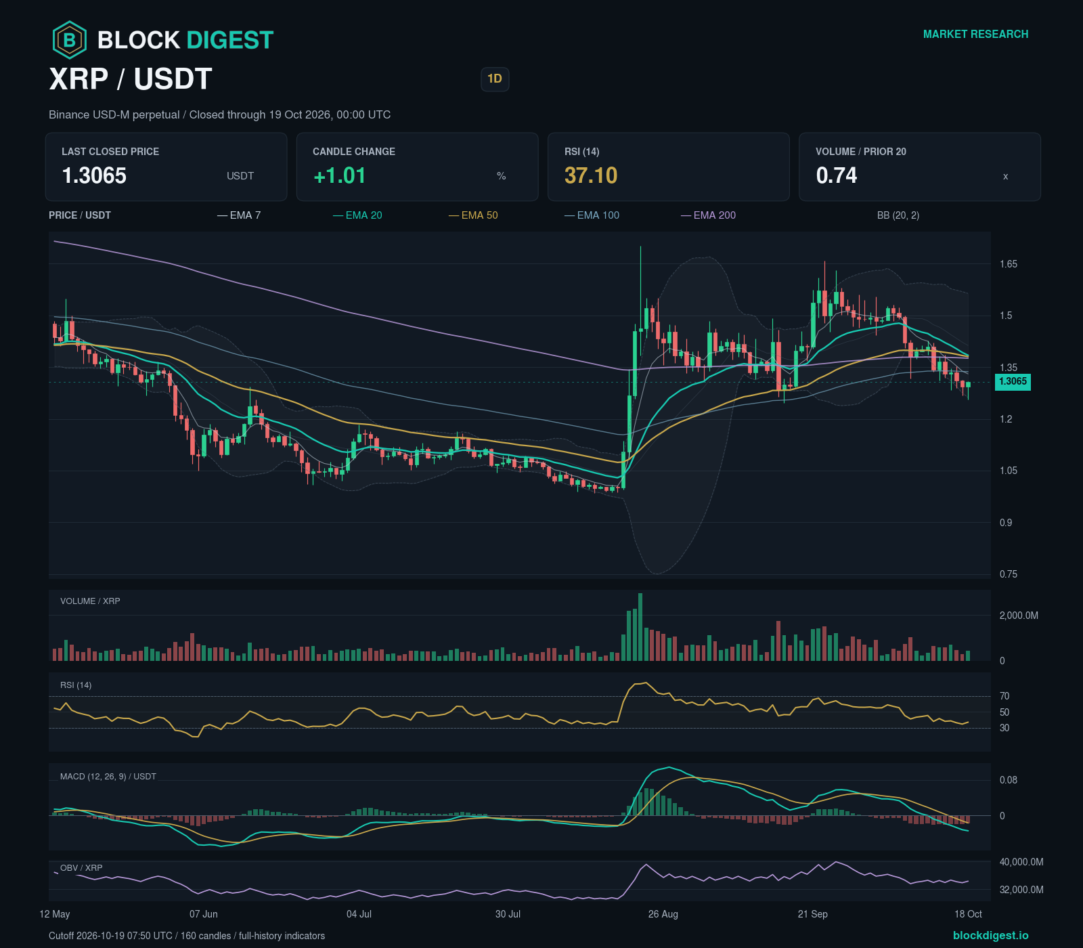Visit the blockdigest.io footer link

(990, 935)
